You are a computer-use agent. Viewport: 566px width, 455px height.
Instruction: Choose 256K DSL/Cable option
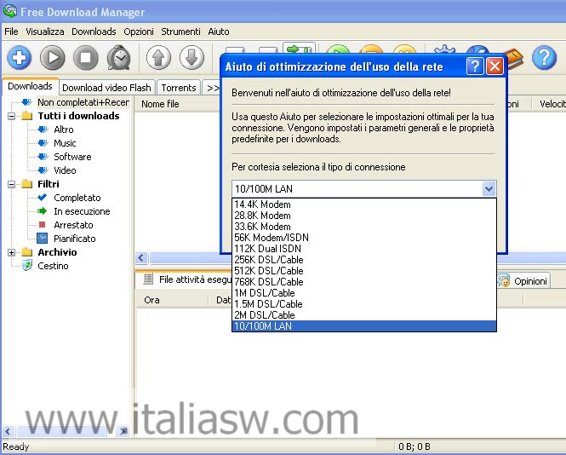(364, 260)
